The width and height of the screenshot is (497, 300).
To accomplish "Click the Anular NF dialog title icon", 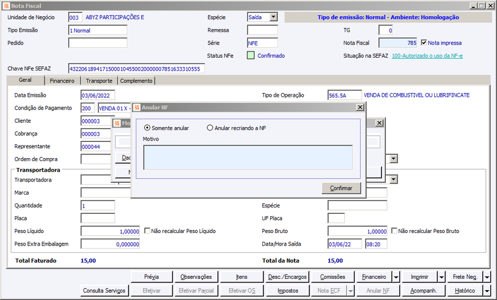I will pyautogui.click(x=137, y=107).
